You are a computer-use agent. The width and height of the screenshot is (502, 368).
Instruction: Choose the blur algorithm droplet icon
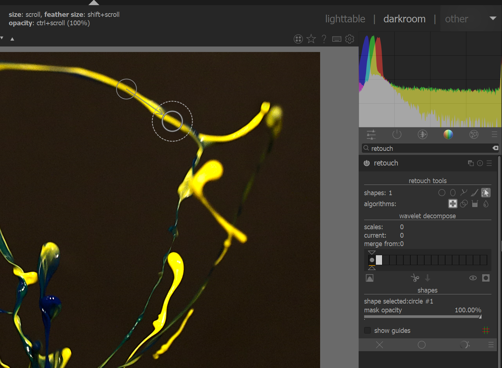[x=486, y=204]
